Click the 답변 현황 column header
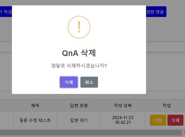185x137 pixels. 79,105
